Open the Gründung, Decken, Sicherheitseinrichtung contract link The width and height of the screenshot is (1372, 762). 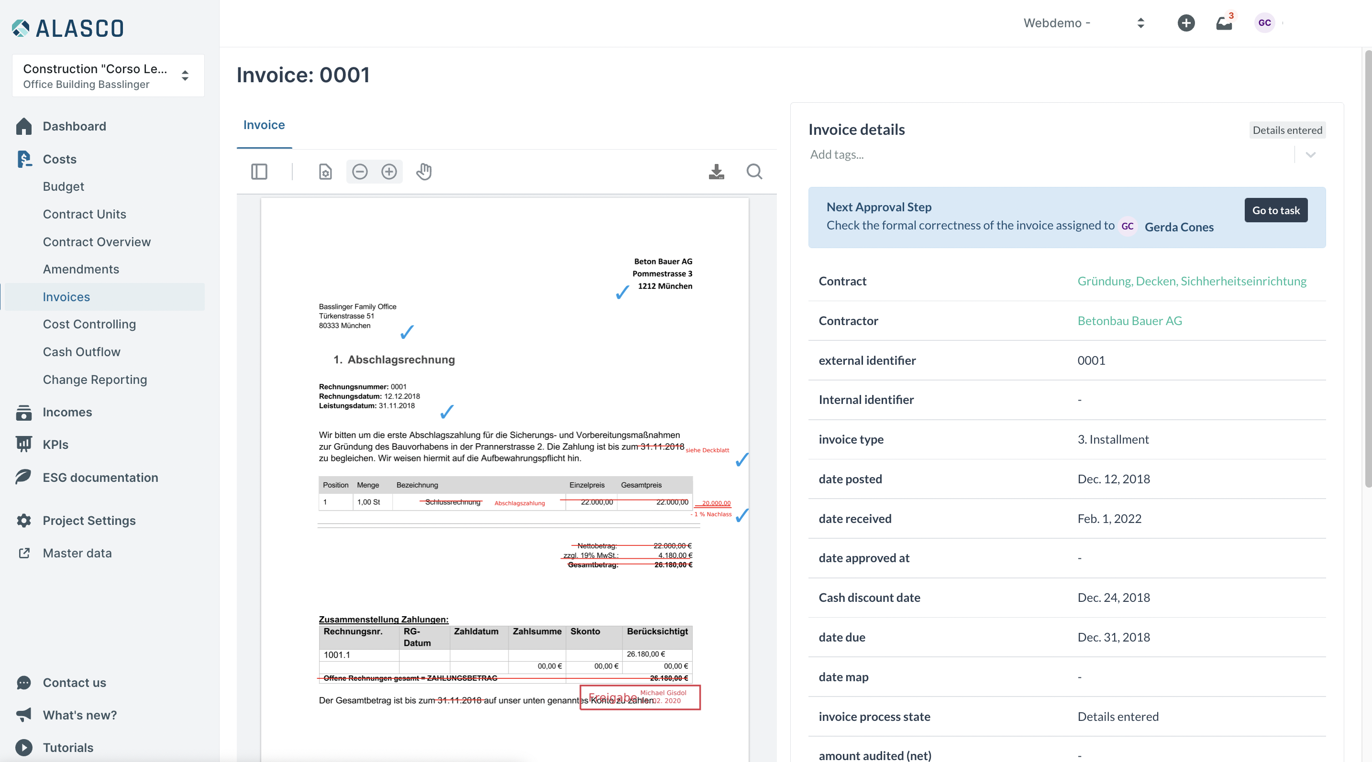[x=1192, y=281]
